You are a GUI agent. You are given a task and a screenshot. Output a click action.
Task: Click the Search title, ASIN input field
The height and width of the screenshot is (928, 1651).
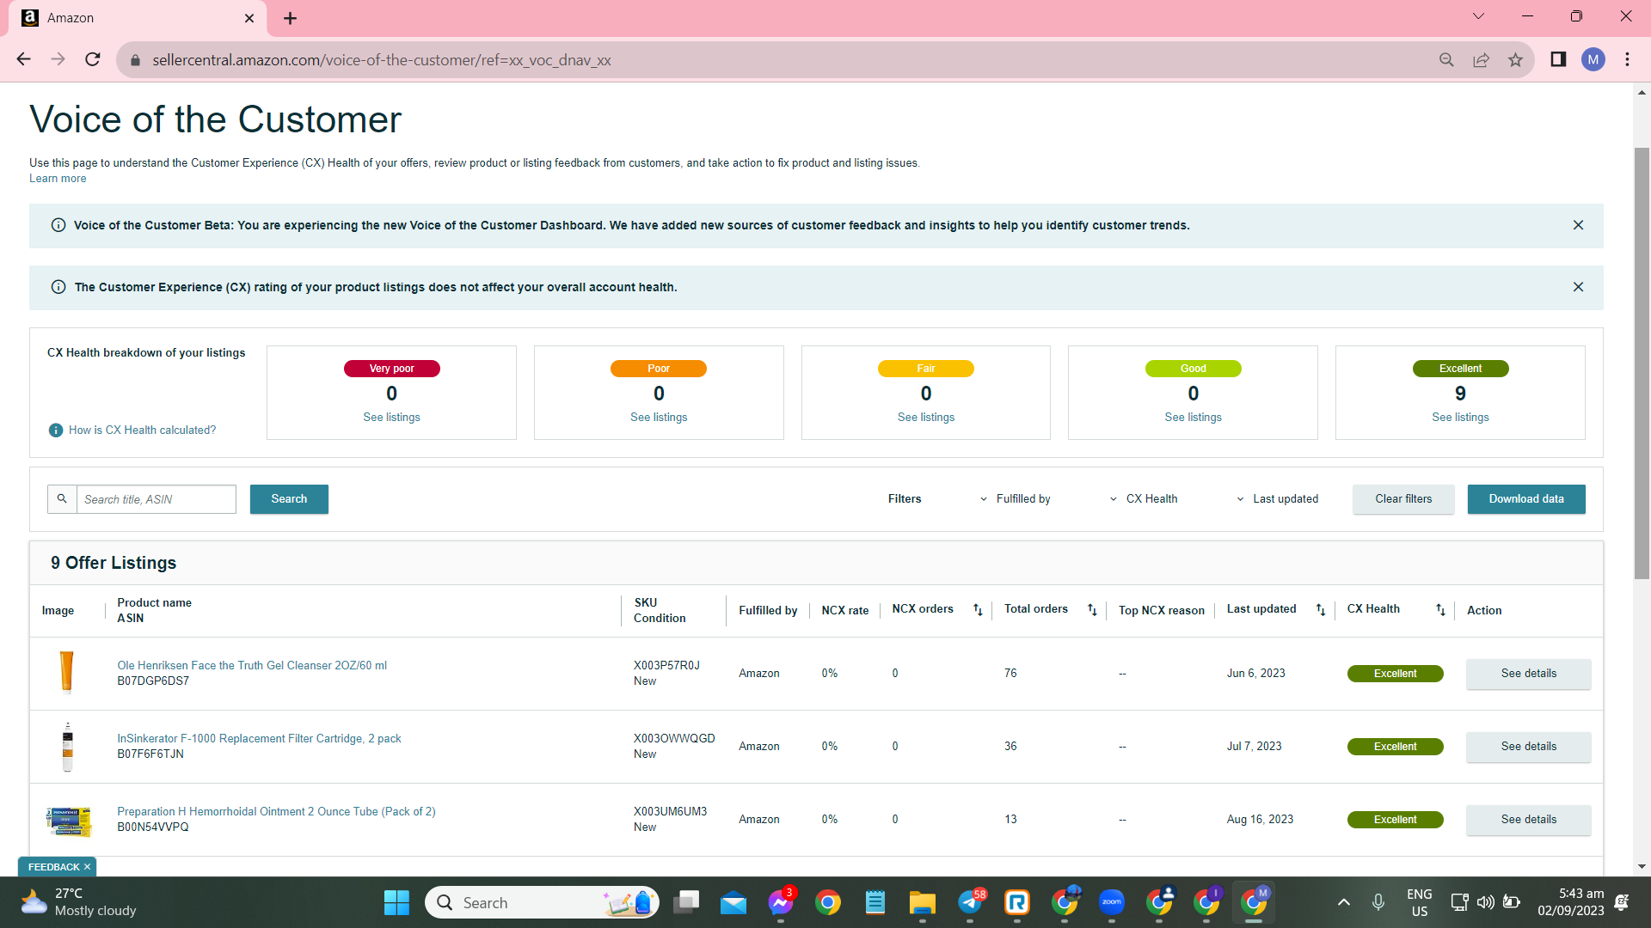click(x=157, y=499)
